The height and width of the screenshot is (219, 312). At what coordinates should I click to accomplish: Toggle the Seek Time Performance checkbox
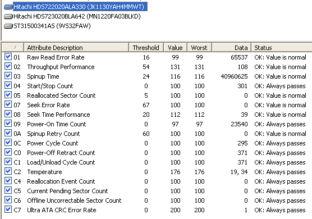click(8, 114)
